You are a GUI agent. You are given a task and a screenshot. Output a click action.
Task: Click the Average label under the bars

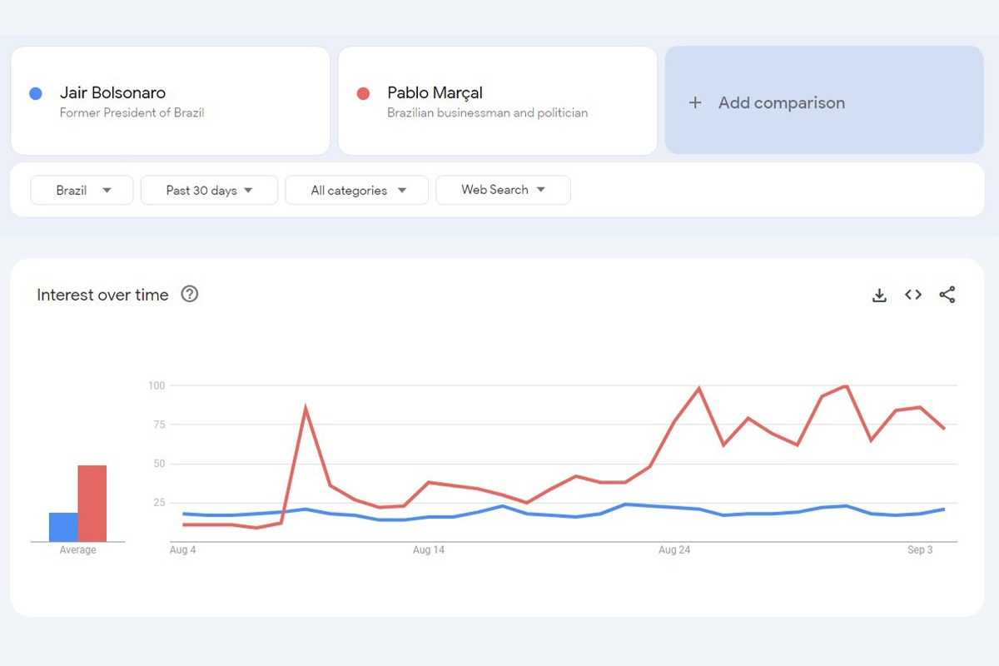[77, 550]
